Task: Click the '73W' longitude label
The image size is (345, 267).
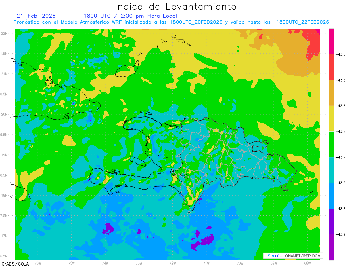Action: pyautogui.click(x=139, y=263)
